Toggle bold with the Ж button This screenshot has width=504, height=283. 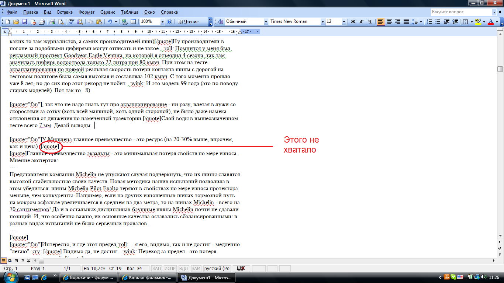pyautogui.click(x=353, y=22)
